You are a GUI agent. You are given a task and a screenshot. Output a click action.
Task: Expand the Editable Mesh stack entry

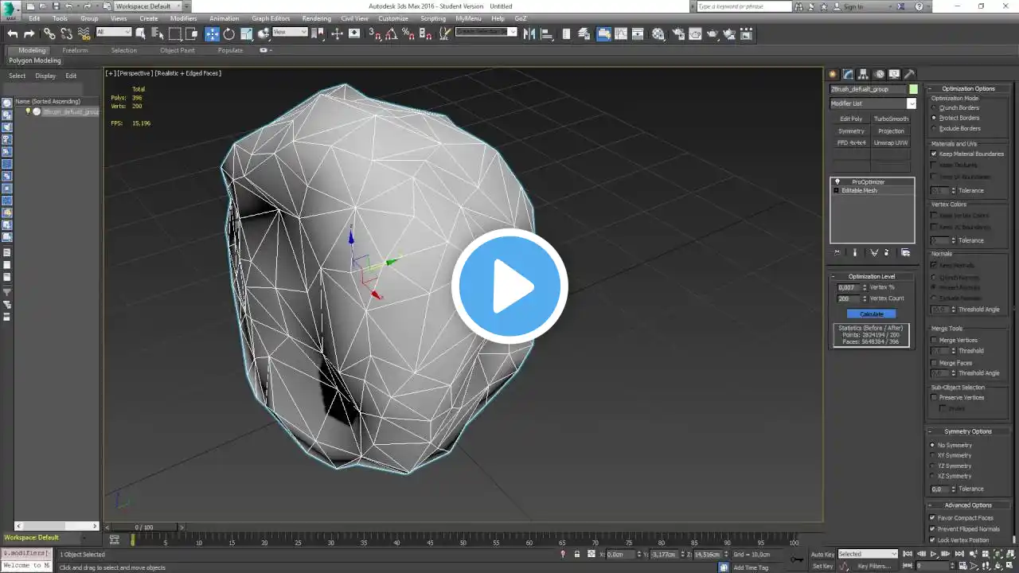pyautogui.click(x=836, y=191)
